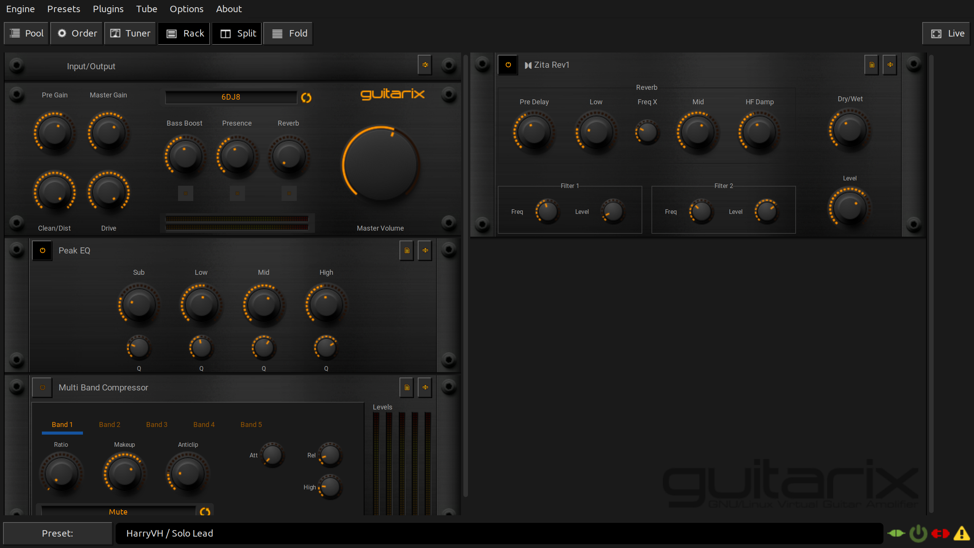
Task: Open the About menu
Action: tap(229, 9)
